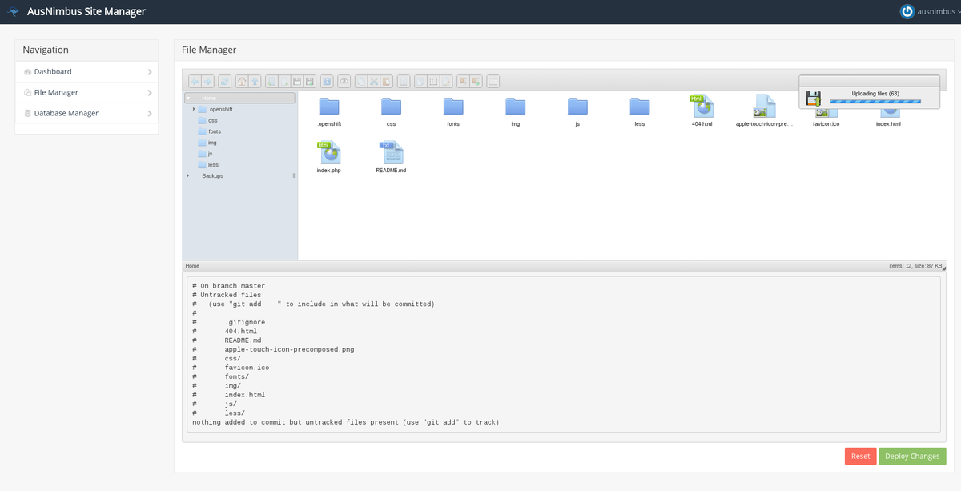
Task: Click the tree panel vertical resize handle
Action: click(x=294, y=175)
